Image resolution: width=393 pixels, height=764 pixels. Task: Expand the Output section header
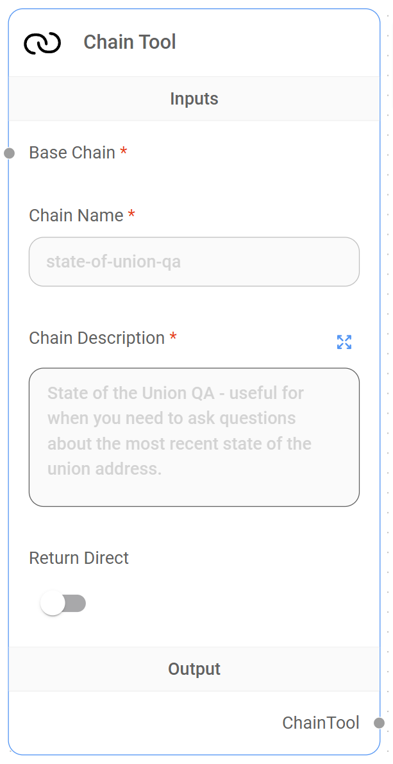194,668
